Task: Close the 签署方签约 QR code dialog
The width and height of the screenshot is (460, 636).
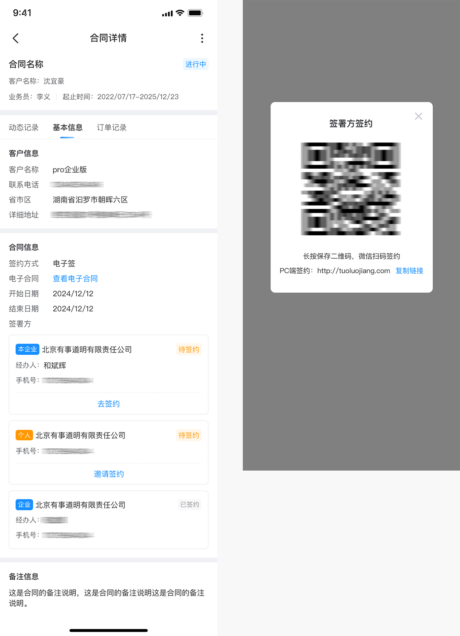Action: [x=418, y=116]
